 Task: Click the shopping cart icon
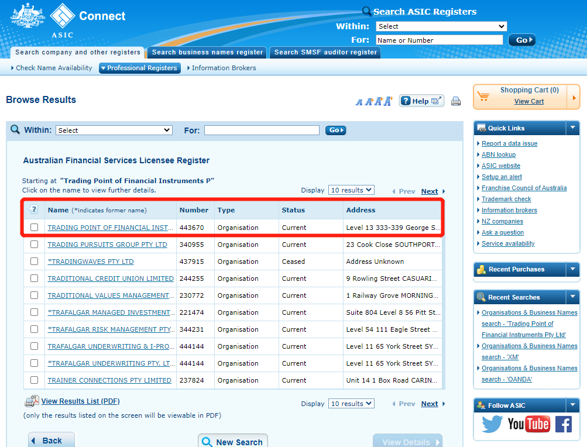483,97
